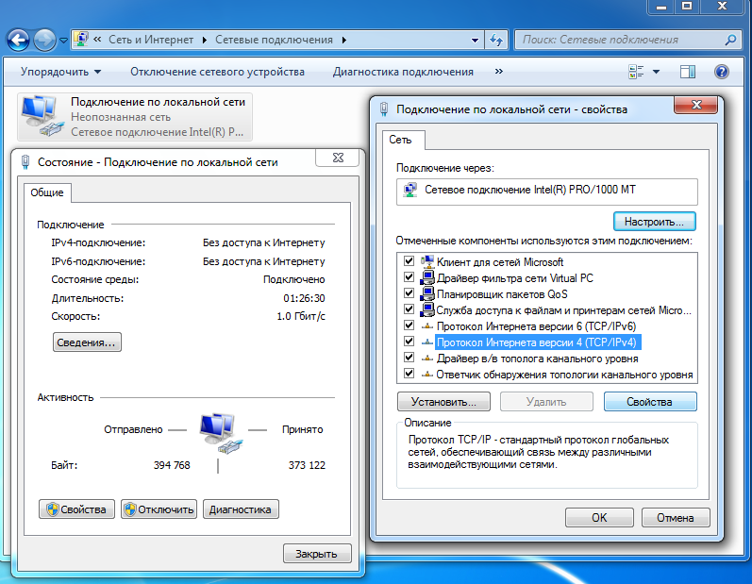Open Explorer help icon
This screenshot has height=584, width=752.
click(721, 72)
